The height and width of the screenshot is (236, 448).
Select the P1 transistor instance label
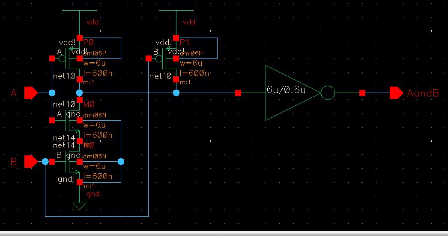click(x=185, y=42)
